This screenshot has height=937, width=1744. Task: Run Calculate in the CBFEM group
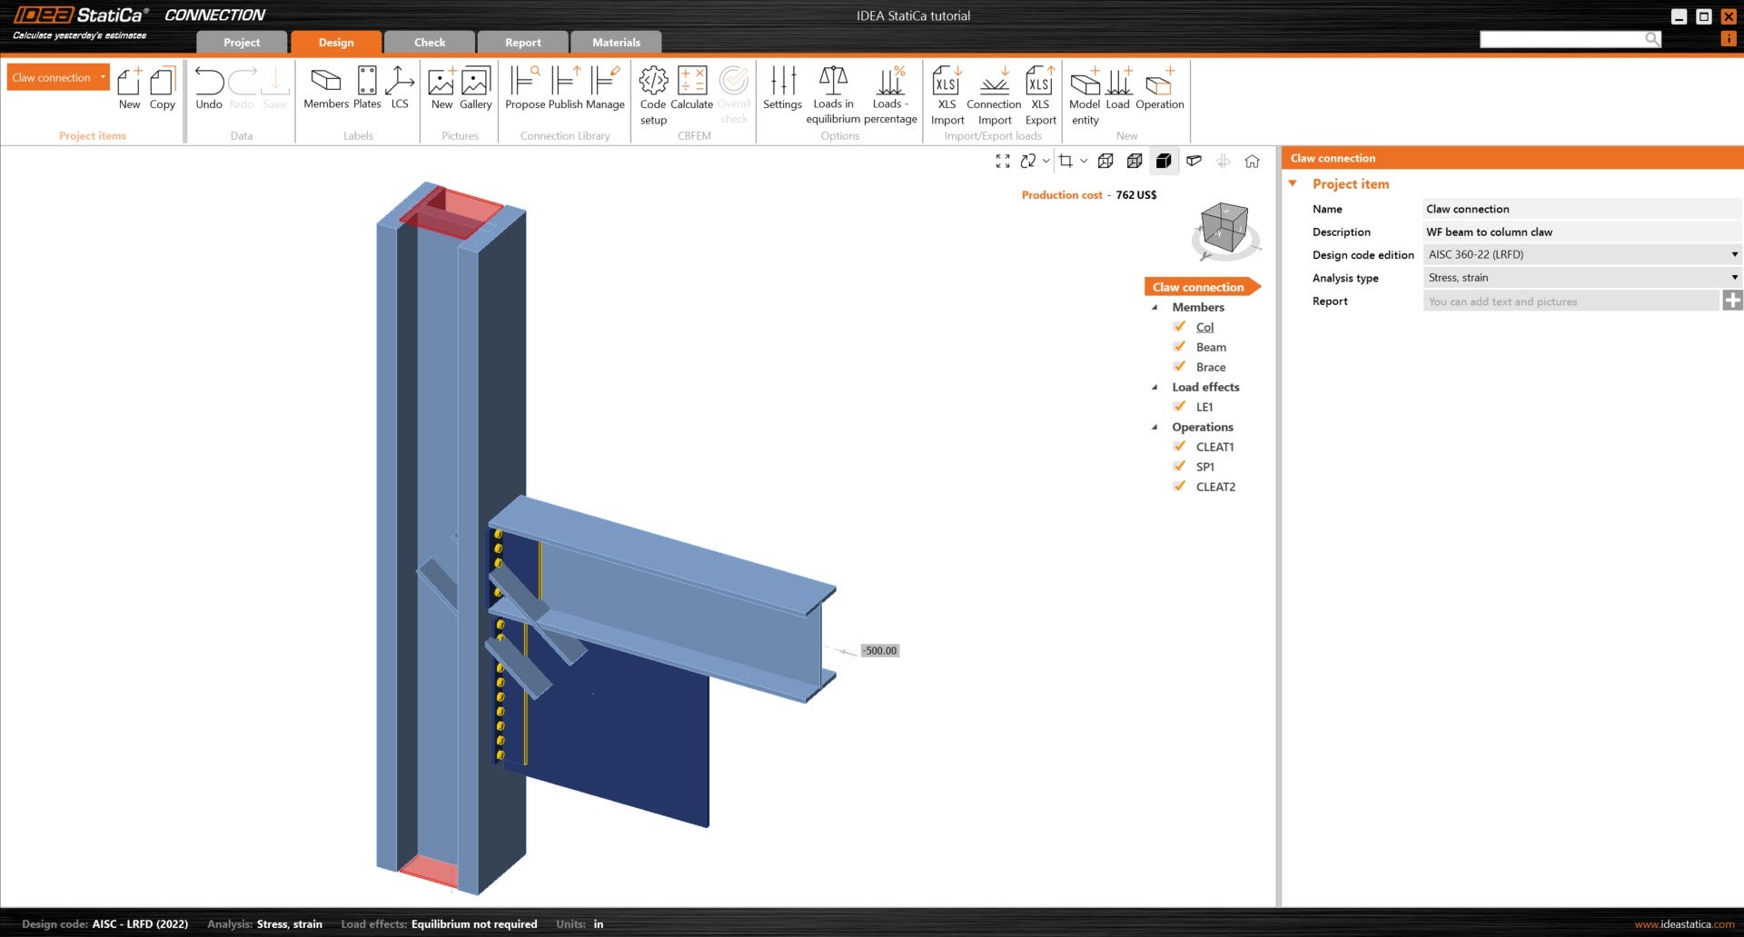point(692,88)
